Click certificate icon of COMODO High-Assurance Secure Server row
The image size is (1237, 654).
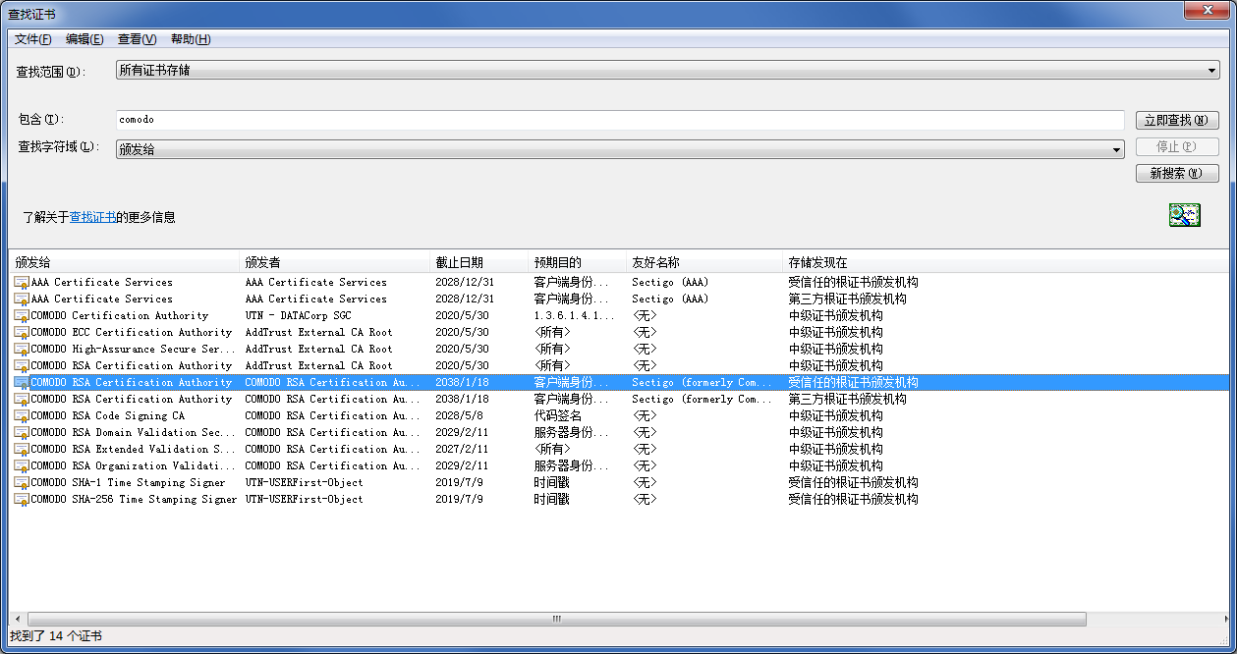tap(22, 350)
